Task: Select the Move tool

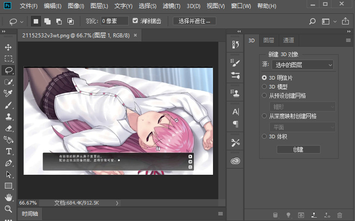Action: 8,47
